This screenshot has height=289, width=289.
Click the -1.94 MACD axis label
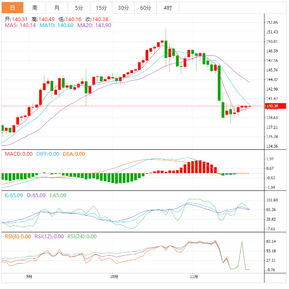(x=271, y=187)
